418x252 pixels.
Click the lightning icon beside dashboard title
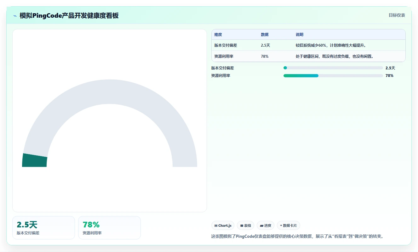15,15
